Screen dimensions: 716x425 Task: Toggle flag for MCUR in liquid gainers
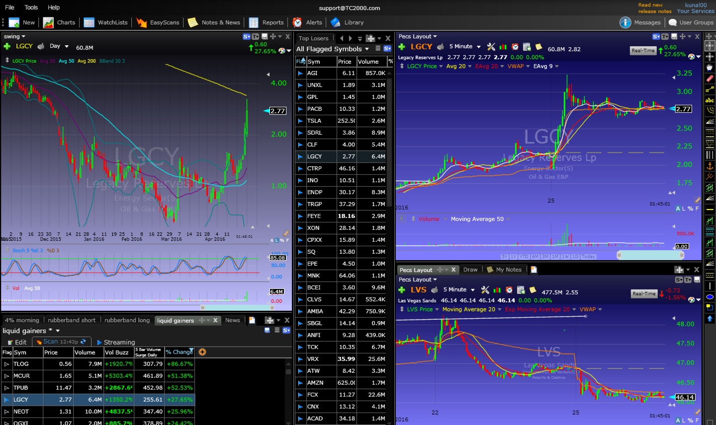point(7,376)
